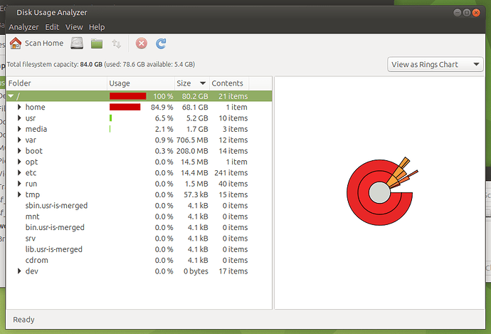Image resolution: width=491 pixels, height=334 pixels.
Task: Click the red usage bar for home
Action: click(125, 107)
